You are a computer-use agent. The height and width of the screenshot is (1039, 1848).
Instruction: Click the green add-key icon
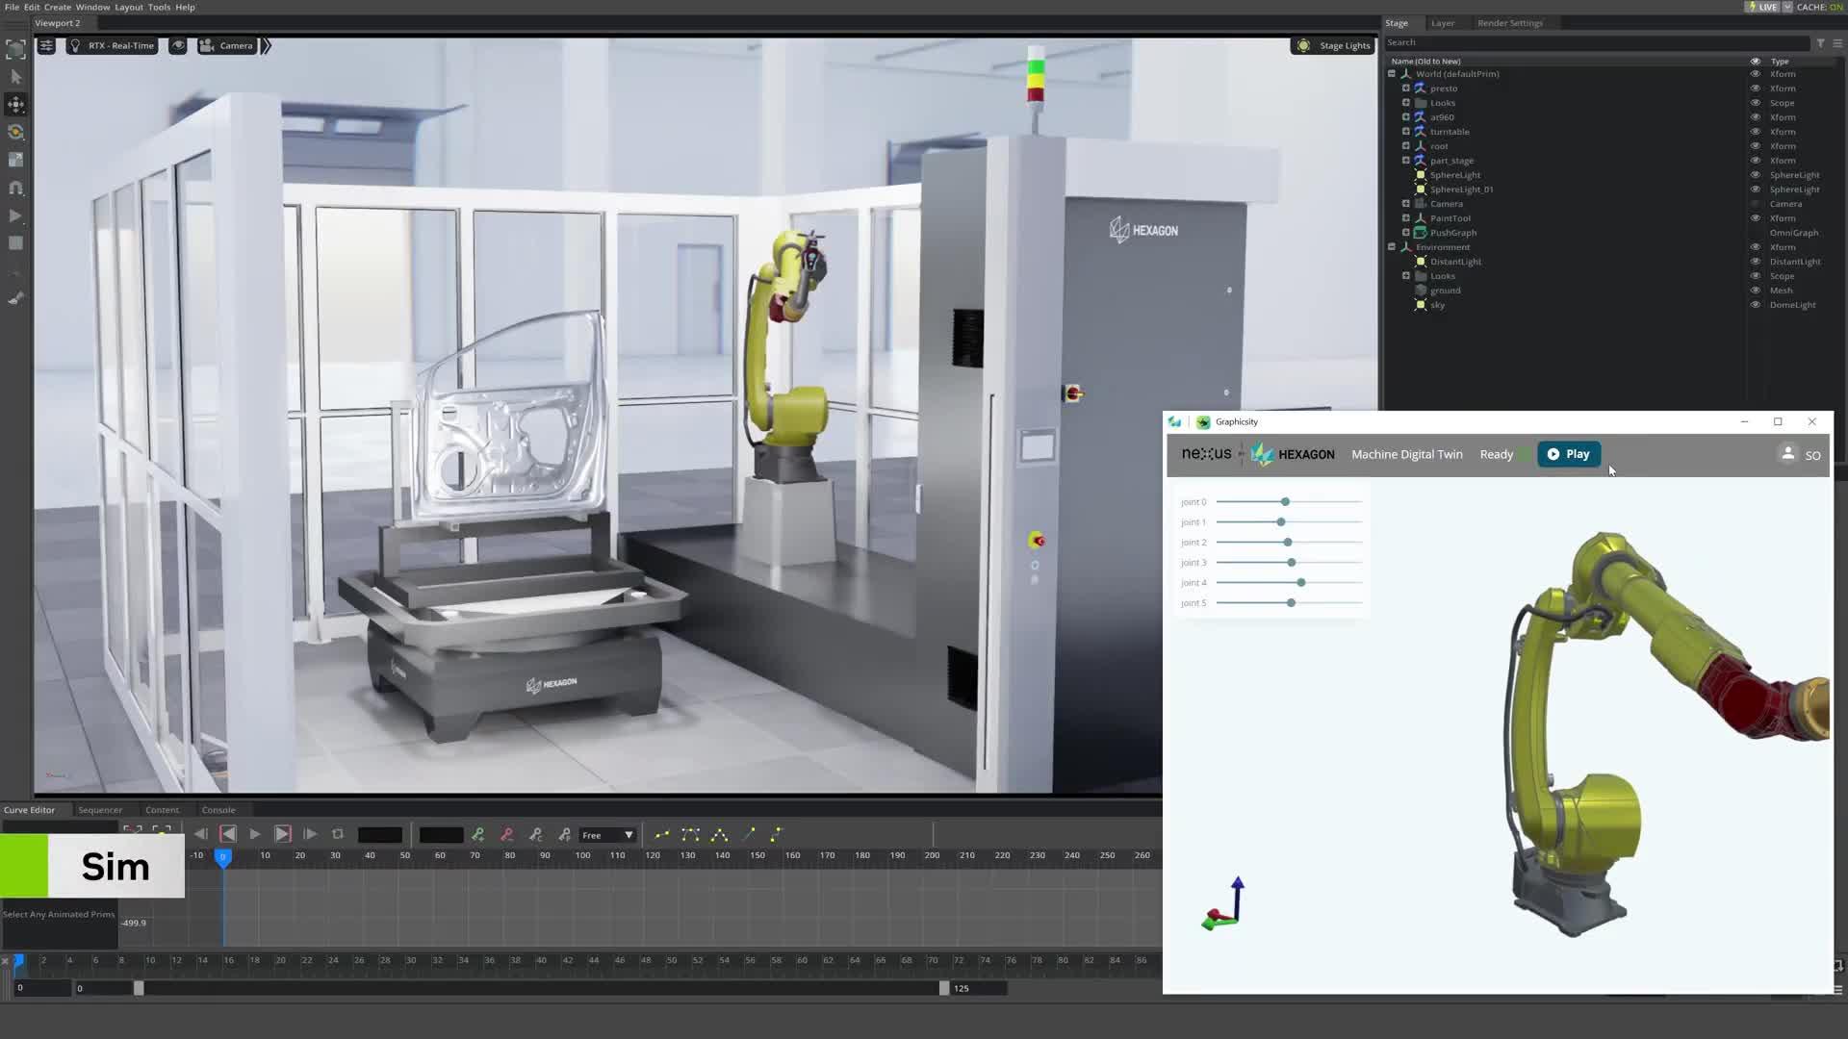click(478, 834)
